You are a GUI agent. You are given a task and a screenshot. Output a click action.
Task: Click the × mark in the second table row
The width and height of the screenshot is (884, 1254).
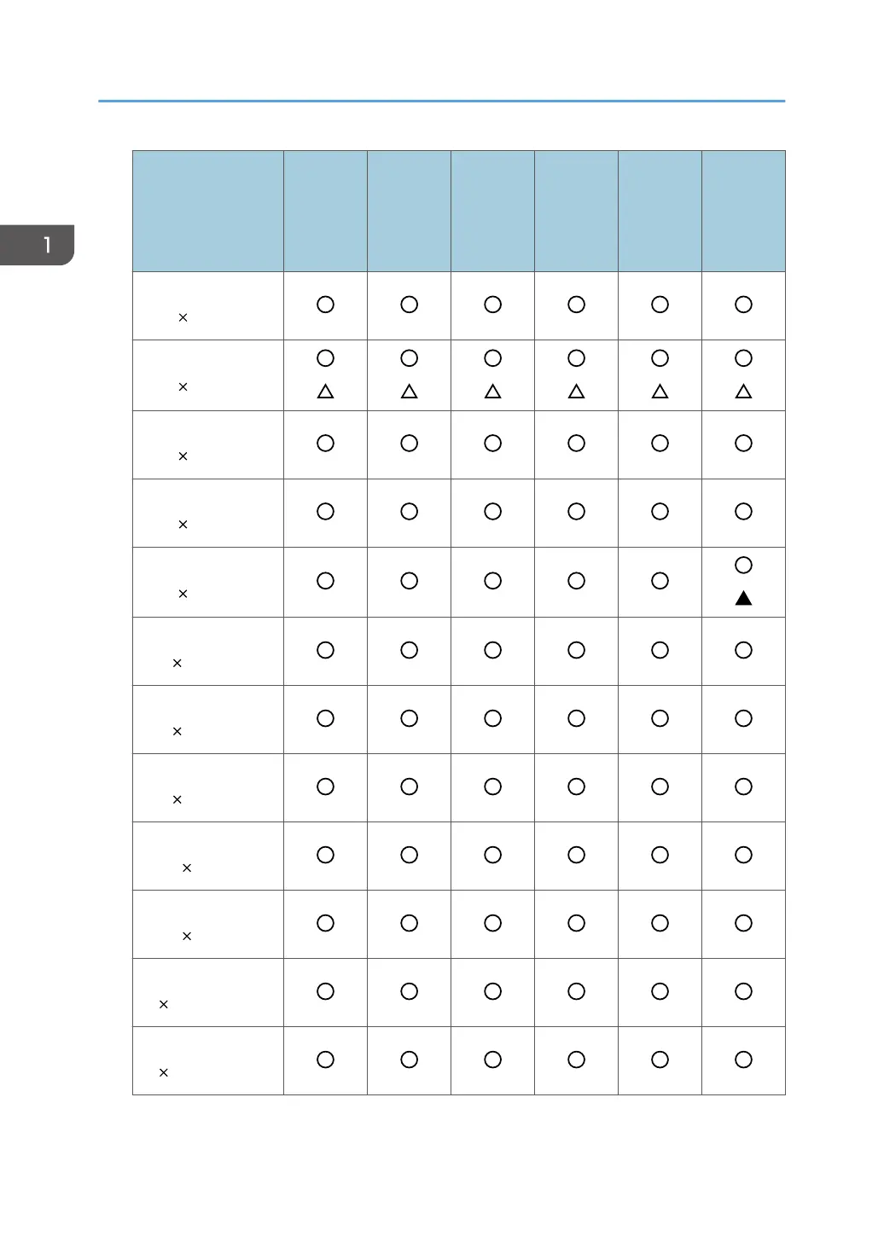click(x=183, y=386)
